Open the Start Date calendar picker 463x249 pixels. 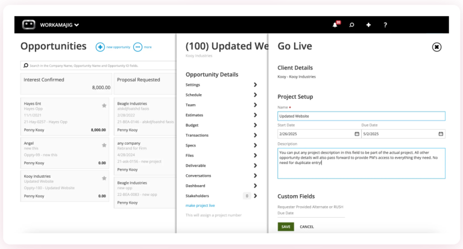pos(357,134)
